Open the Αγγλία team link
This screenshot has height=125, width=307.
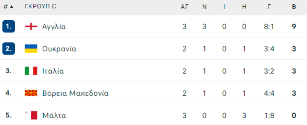tap(54, 27)
